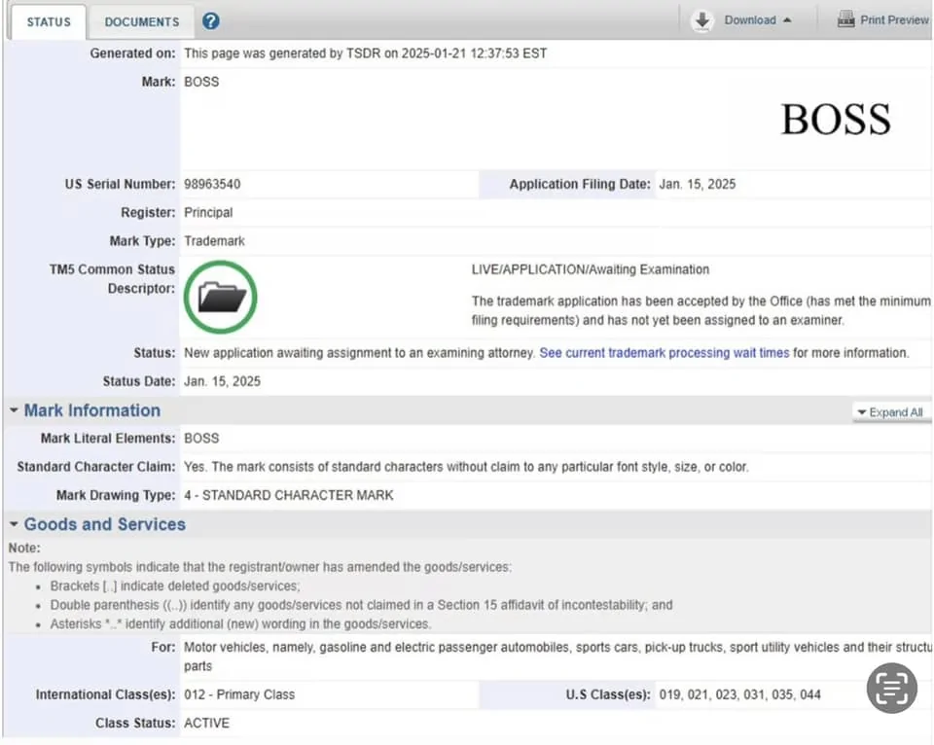This screenshot has height=745, width=934.
Task: Select 4 - STANDARD CHARACTER MARK text
Action: [x=289, y=495]
